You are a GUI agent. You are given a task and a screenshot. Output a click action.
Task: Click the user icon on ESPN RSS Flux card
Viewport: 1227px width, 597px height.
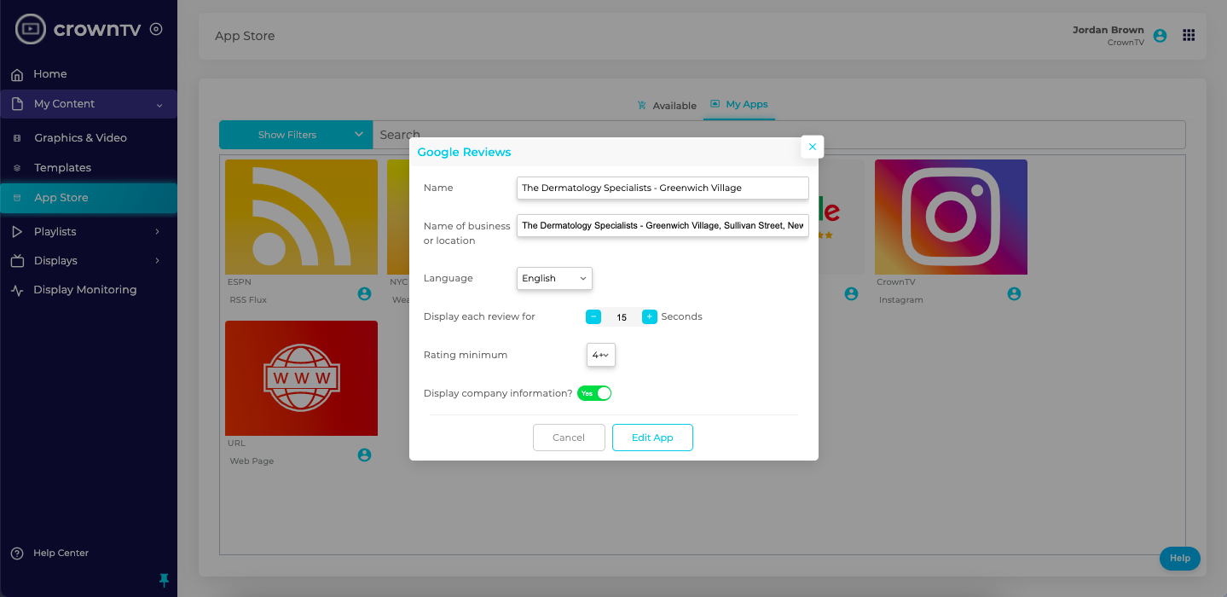coord(365,294)
